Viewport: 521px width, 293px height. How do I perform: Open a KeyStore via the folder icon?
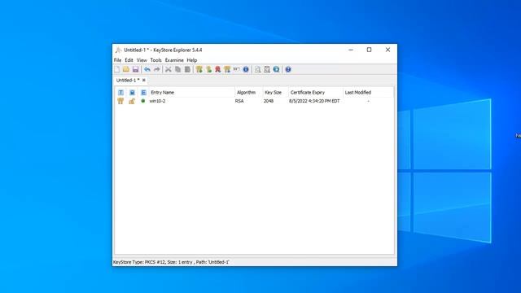click(x=126, y=69)
